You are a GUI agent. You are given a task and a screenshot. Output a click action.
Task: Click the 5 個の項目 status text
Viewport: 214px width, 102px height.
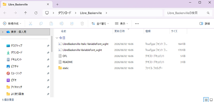tap(8, 100)
